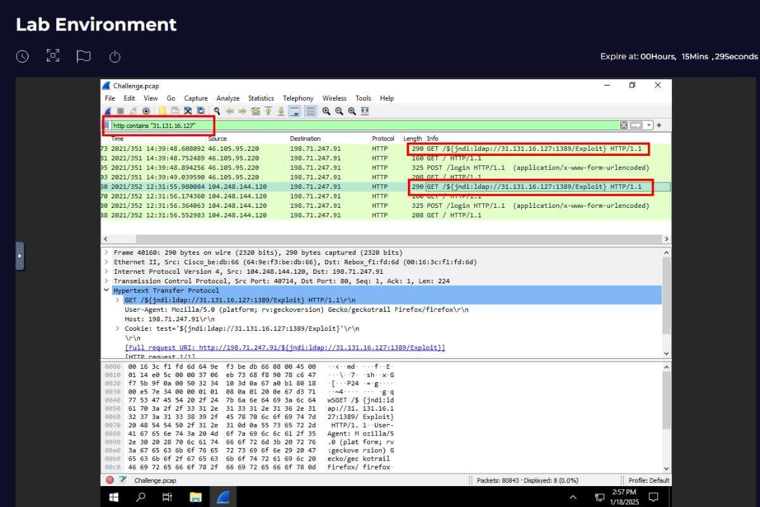Viewport: 760px width, 507px height.
Task: Open the Full request URI link
Action: (x=285, y=347)
